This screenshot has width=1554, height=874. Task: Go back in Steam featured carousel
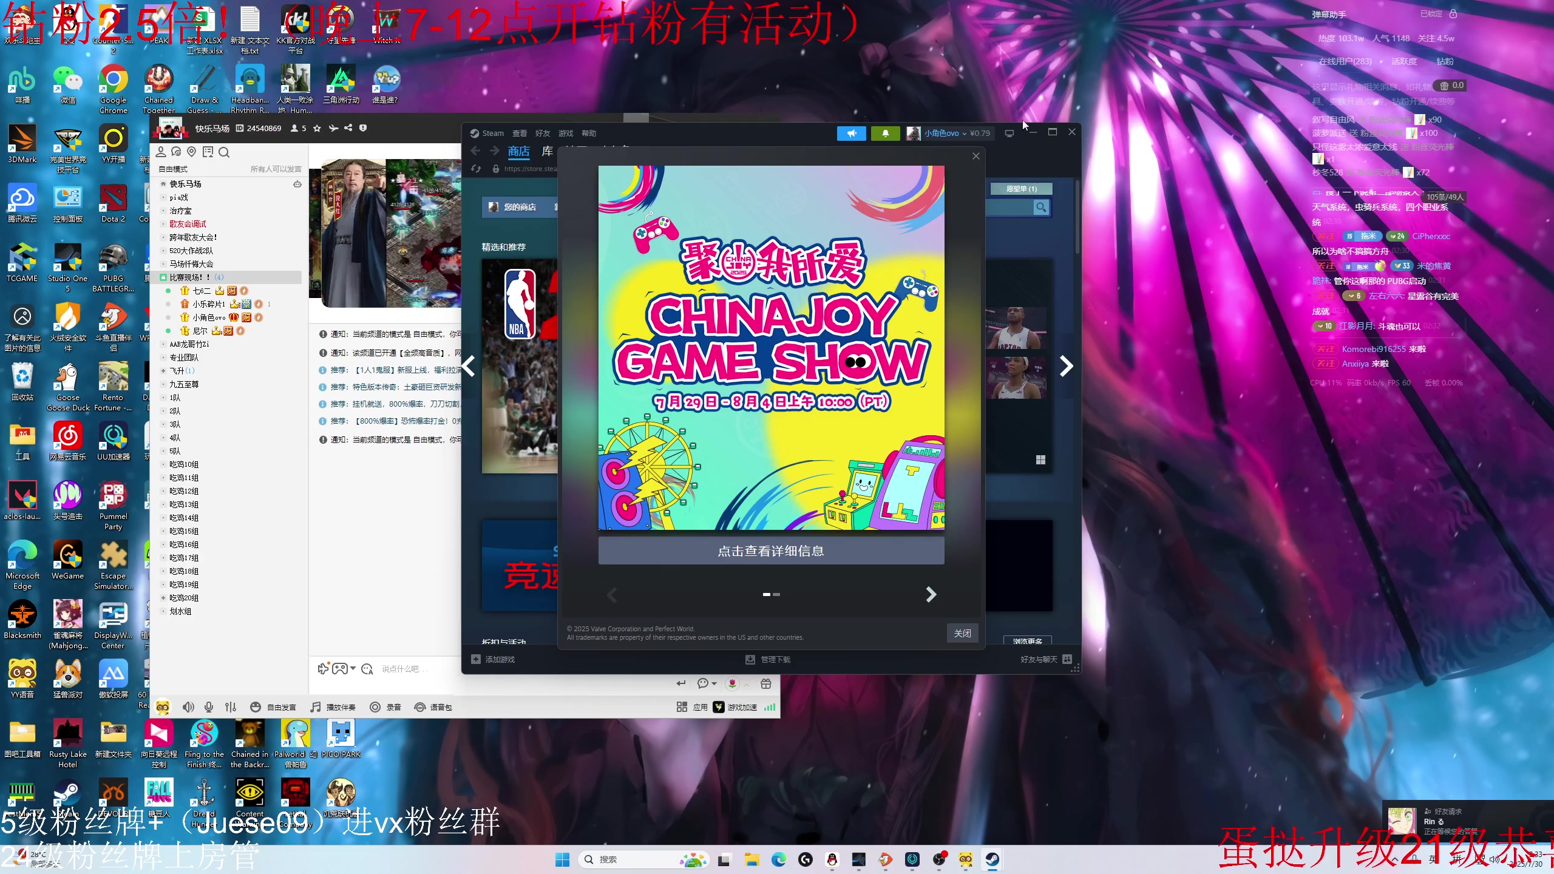(469, 366)
